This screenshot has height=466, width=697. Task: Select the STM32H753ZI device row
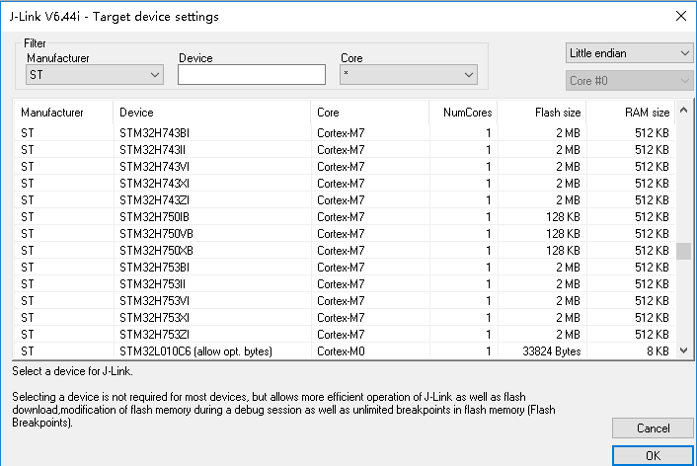[x=345, y=335]
